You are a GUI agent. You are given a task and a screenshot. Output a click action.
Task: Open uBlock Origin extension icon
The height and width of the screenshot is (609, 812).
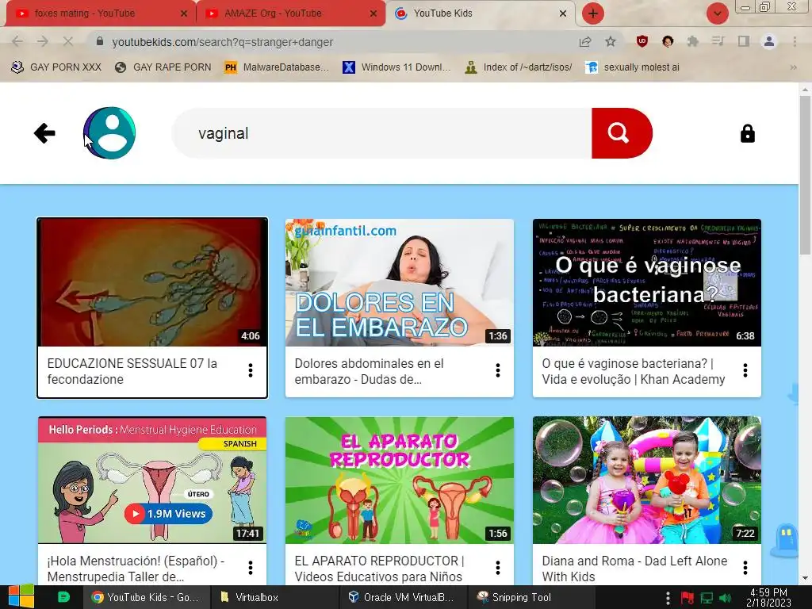[x=642, y=41]
